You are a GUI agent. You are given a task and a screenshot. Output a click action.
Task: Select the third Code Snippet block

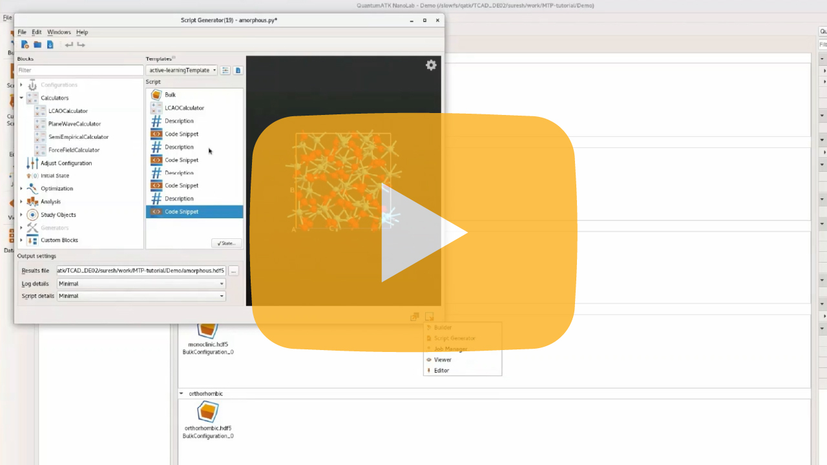pyautogui.click(x=194, y=185)
